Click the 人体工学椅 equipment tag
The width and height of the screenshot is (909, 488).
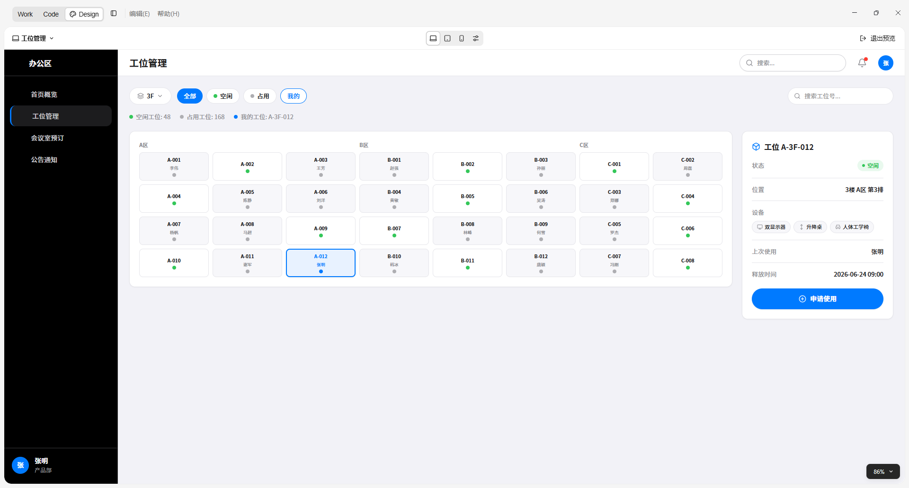point(852,227)
